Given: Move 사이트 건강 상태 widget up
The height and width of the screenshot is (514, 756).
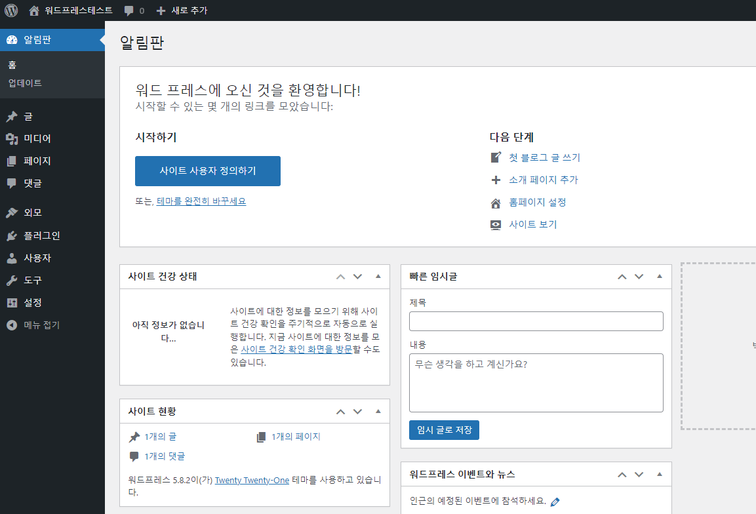Looking at the screenshot, I should (x=340, y=277).
